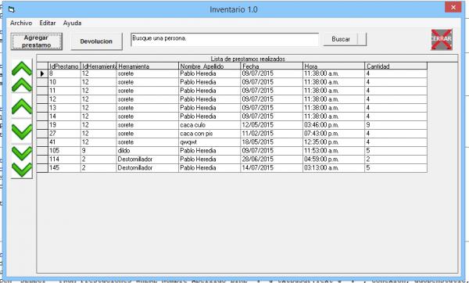Click the small blank button beside Buscar
Screen dimensions: 469x283
coord(362,39)
